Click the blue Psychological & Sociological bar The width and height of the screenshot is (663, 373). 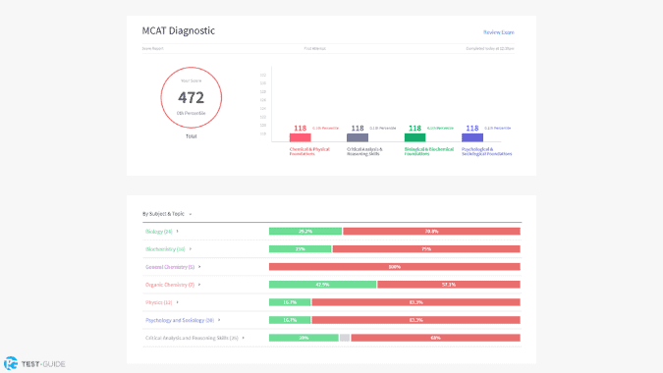(x=472, y=137)
